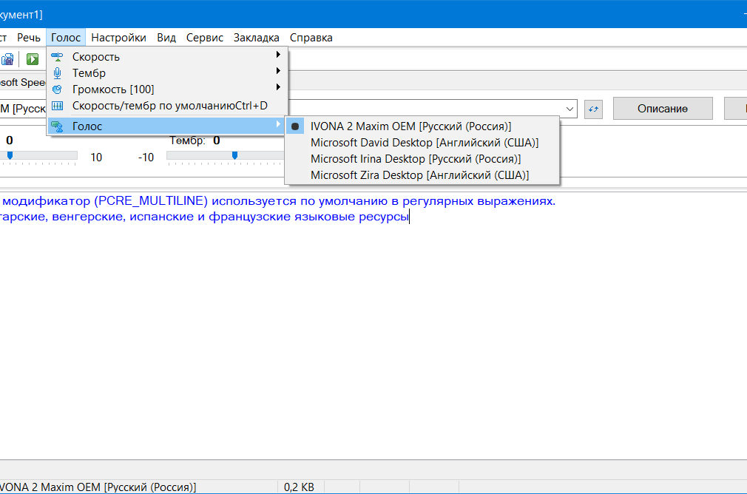This screenshot has width=747, height=494.
Task: Open the Справка menu
Action: point(311,38)
